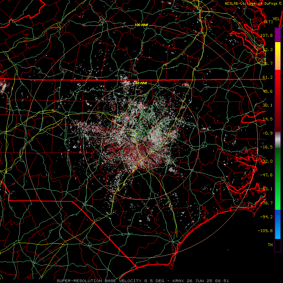Viewport: 283px width, 283px height.
Task: Click the 30.1 legend value
Action: pos(268,105)
